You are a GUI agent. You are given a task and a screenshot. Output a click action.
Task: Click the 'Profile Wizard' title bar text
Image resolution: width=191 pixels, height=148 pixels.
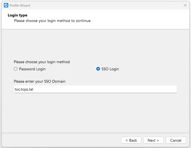[20, 5]
